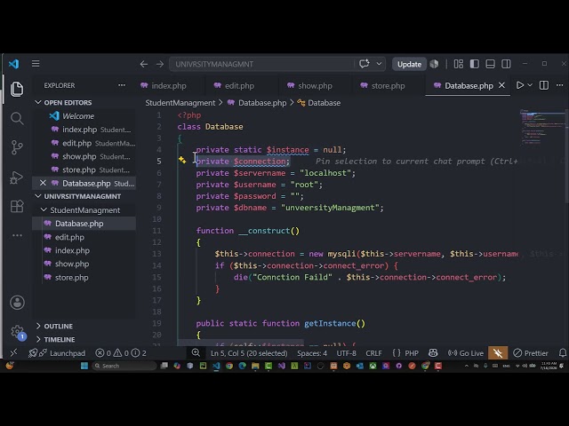Open dropdown arrow beside Run button
Viewport: 569px width, 426px height.
click(x=530, y=85)
